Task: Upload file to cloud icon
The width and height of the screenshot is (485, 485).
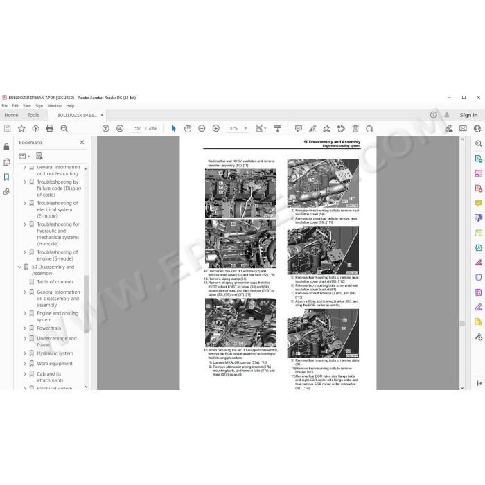Action: pyautogui.click(x=35, y=128)
